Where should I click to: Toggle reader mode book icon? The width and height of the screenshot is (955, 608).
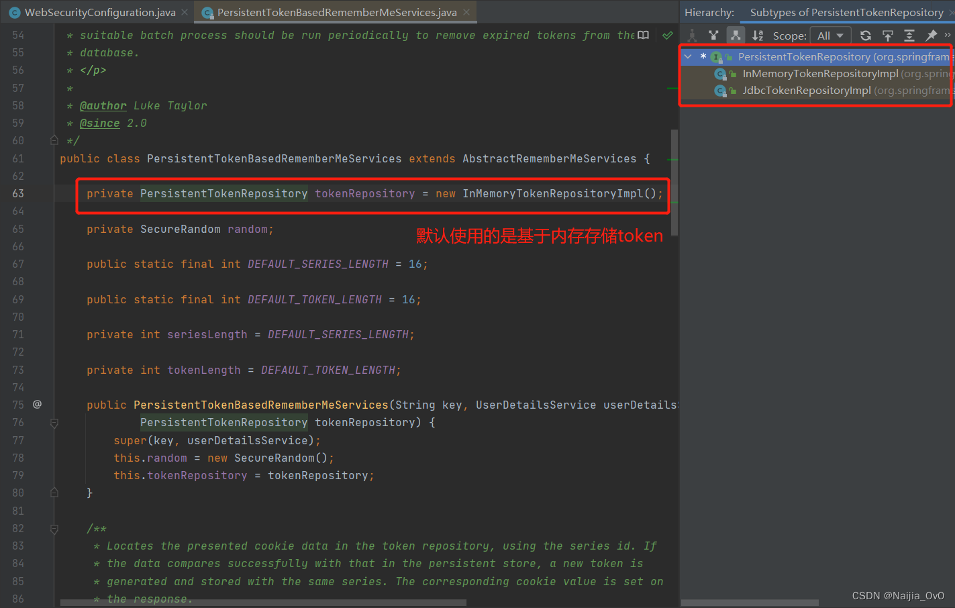click(x=644, y=35)
